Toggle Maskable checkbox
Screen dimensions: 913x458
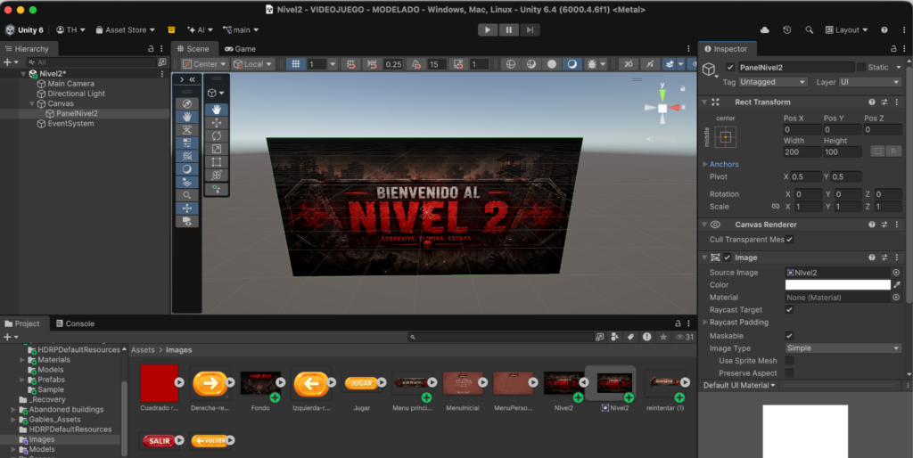click(790, 336)
